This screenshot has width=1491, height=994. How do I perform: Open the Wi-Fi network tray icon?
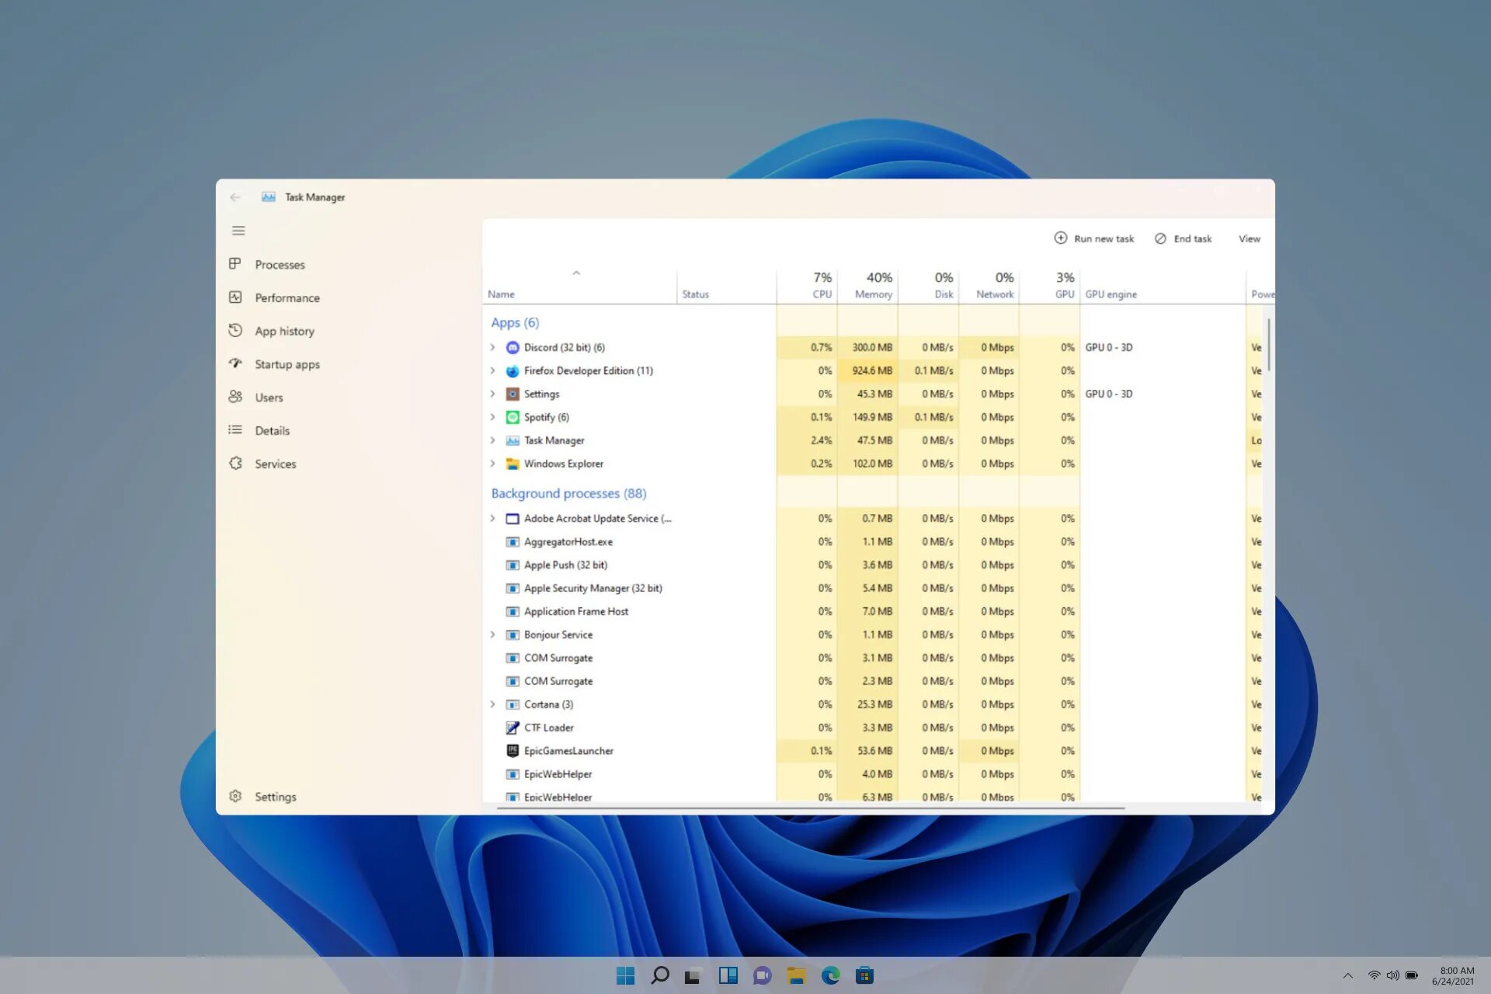point(1374,975)
